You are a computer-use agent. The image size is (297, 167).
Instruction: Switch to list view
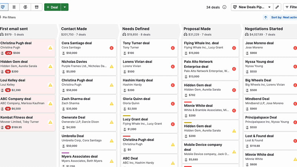coord(14,7)
